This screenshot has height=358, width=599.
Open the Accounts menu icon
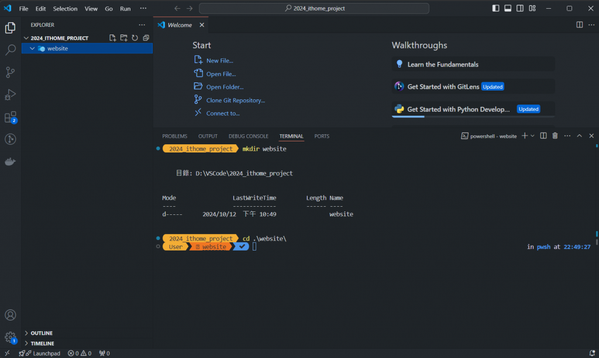[x=11, y=315]
